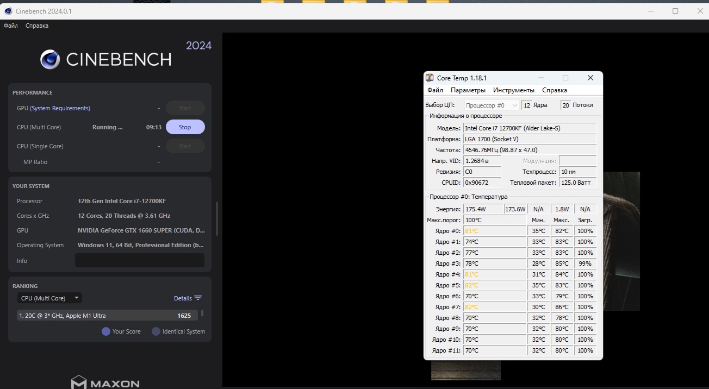Viewport: 709px width, 389px height.
Task: Click the ranking list scrollbar
Action: [202, 313]
